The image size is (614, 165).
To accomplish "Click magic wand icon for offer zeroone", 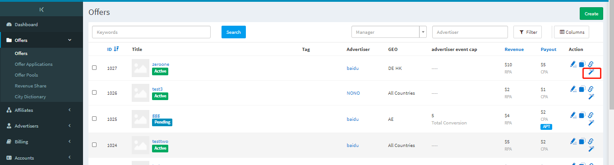I will pyautogui.click(x=591, y=72).
